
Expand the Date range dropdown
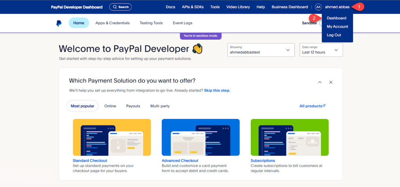[321, 50]
